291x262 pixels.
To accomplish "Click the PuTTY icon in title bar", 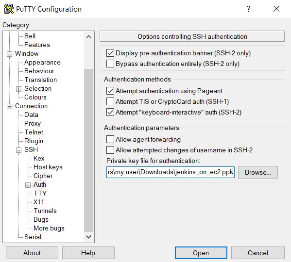I will coord(9,9).
